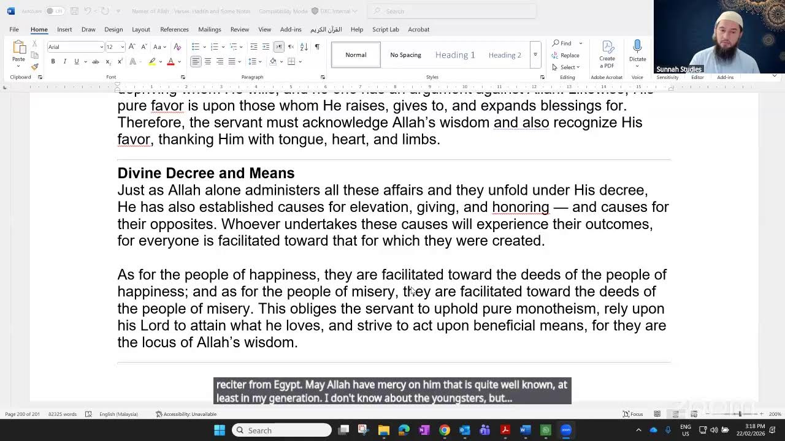Toggle left-to-right text direction

tap(279, 47)
